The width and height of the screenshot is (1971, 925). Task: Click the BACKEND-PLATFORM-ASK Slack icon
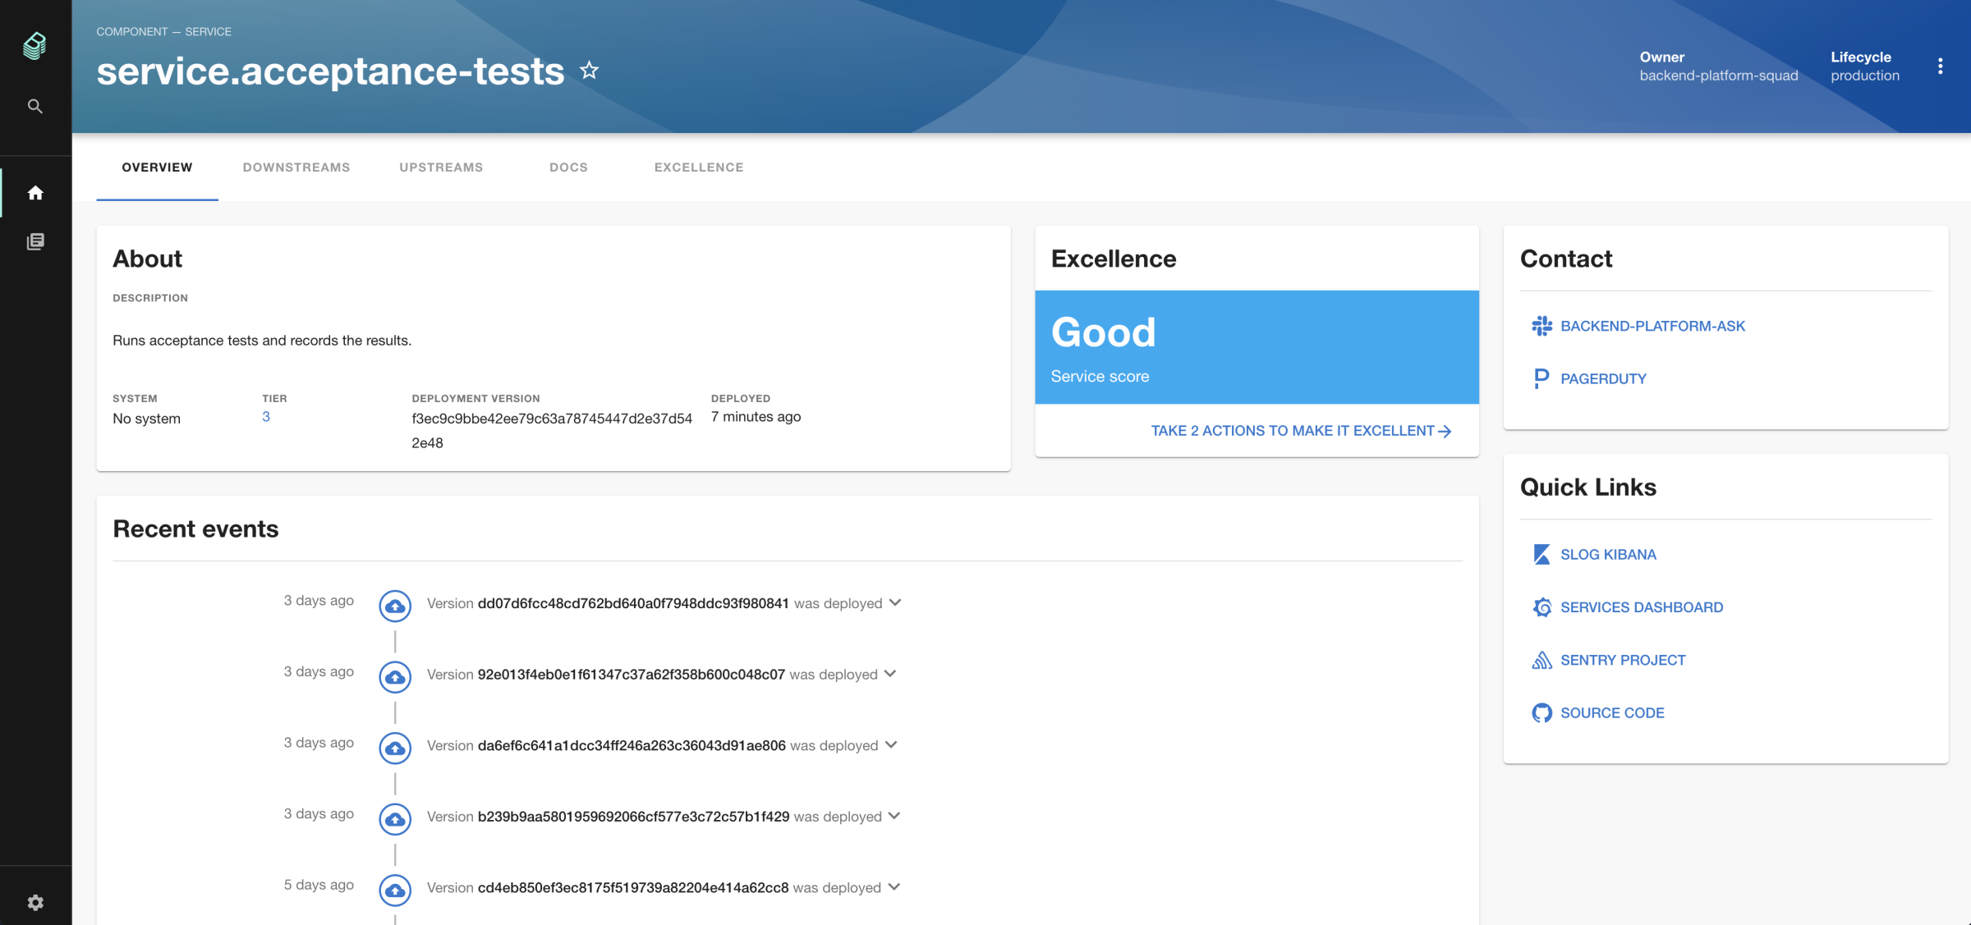point(1538,326)
